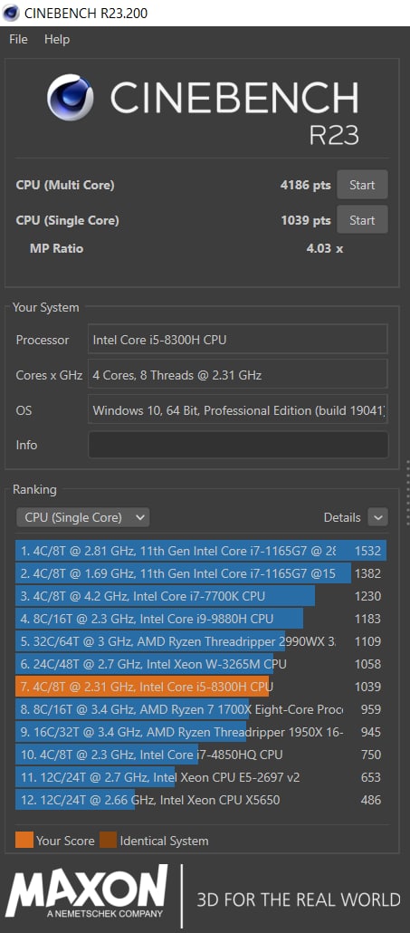Click the OS field showing Windows 10
This screenshot has width=410, height=933.
[238, 410]
